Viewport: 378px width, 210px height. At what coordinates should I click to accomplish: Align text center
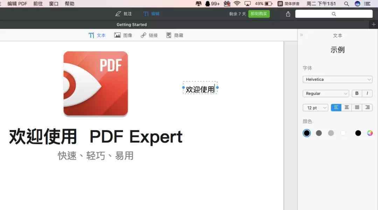click(x=346, y=108)
